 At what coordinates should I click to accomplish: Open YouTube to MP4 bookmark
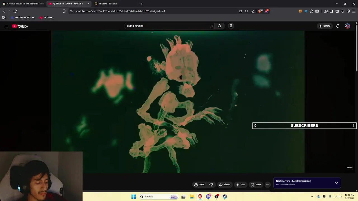(x=23, y=18)
